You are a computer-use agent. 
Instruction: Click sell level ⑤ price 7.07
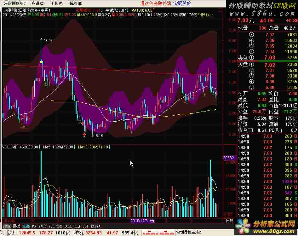click(x=270, y=35)
